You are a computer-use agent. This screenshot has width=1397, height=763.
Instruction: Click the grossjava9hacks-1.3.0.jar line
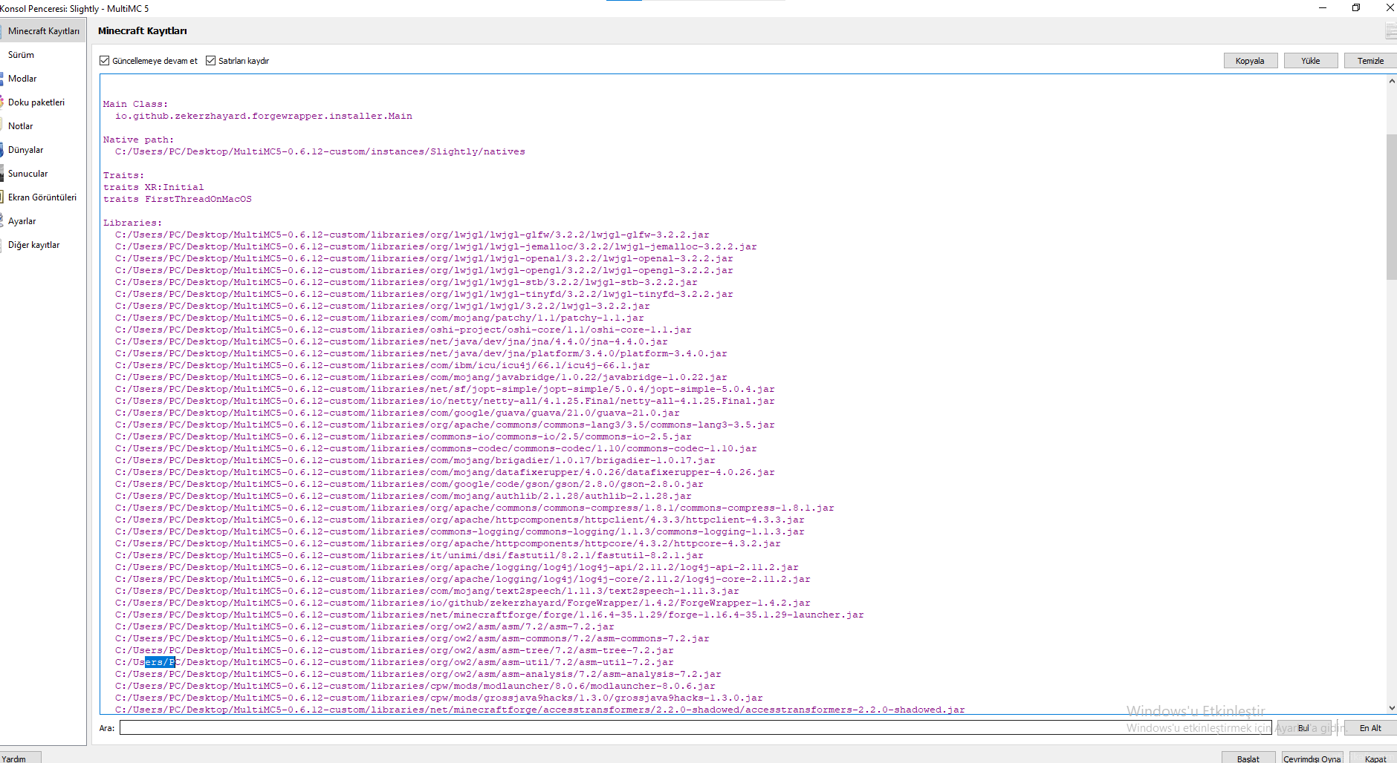tap(438, 698)
